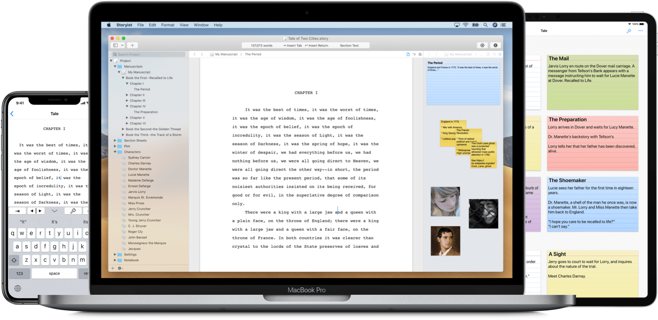This screenshot has height=320, width=658.
Task: Click the Search Project field
Action: click(x=149, y=54)
